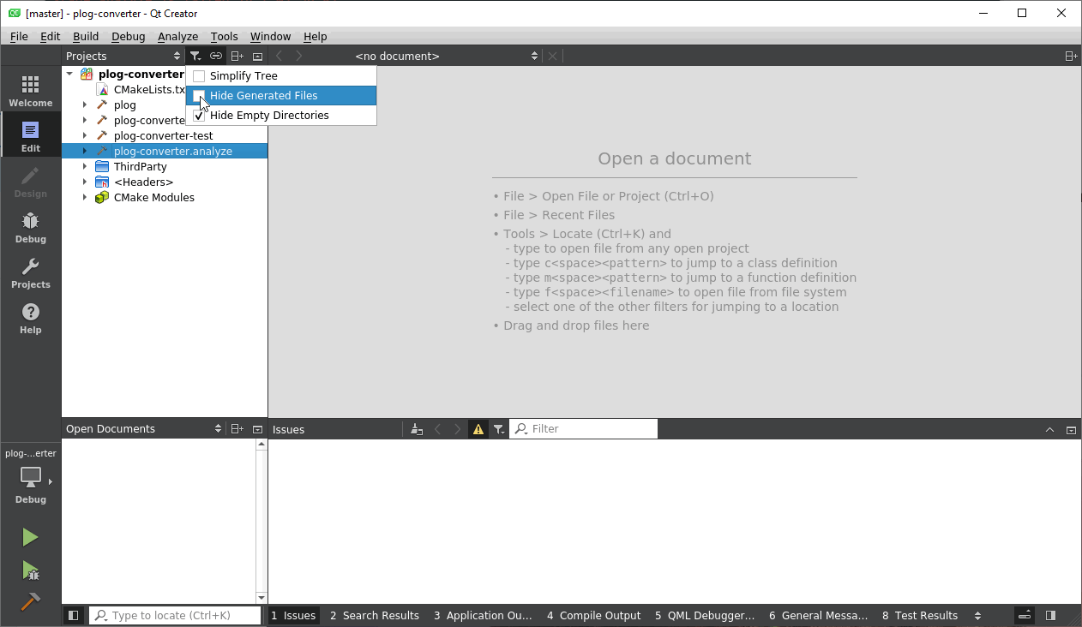1082x627 pixels.
Task: Expand the plog target node
Action: point(85,105)
